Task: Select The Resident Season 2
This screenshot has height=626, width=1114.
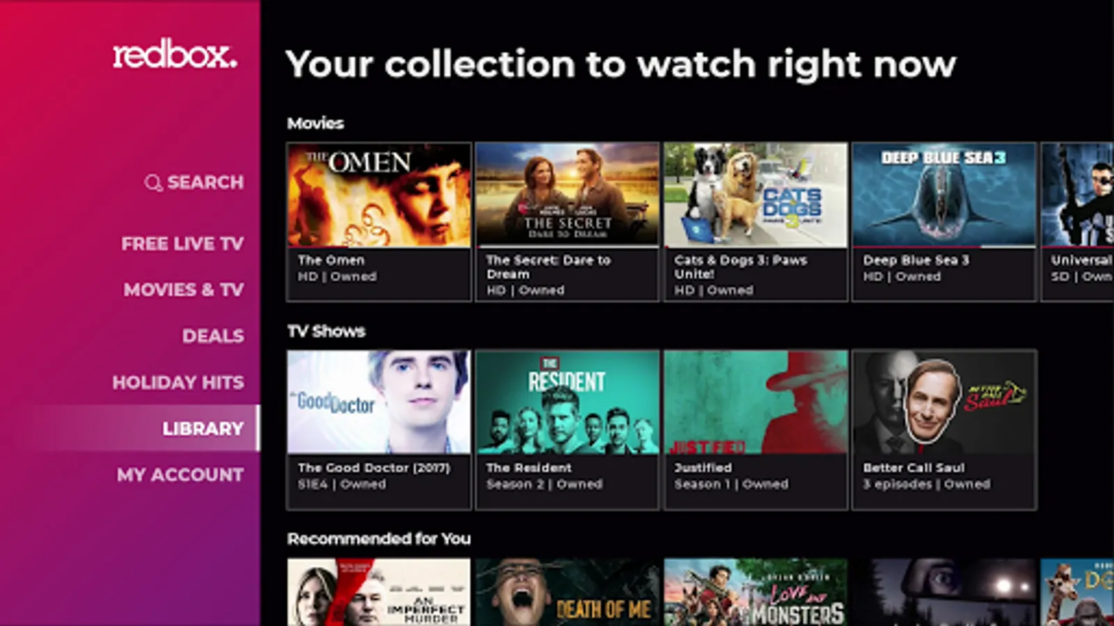Action: [567, 430]
